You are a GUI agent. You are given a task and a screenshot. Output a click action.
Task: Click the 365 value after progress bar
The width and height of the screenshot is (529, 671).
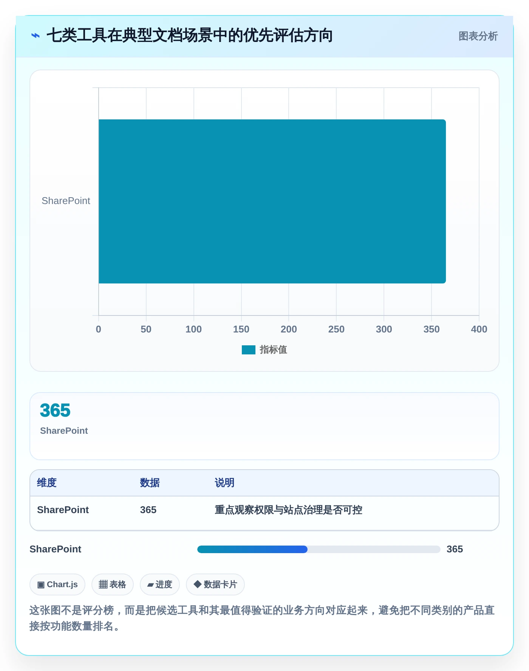(x=455, y=549)
